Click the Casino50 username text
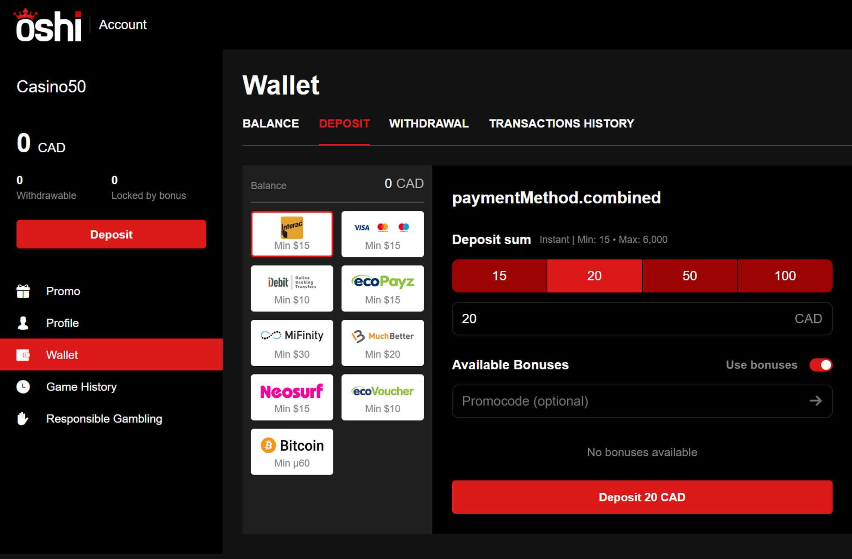 pos(51,87)
